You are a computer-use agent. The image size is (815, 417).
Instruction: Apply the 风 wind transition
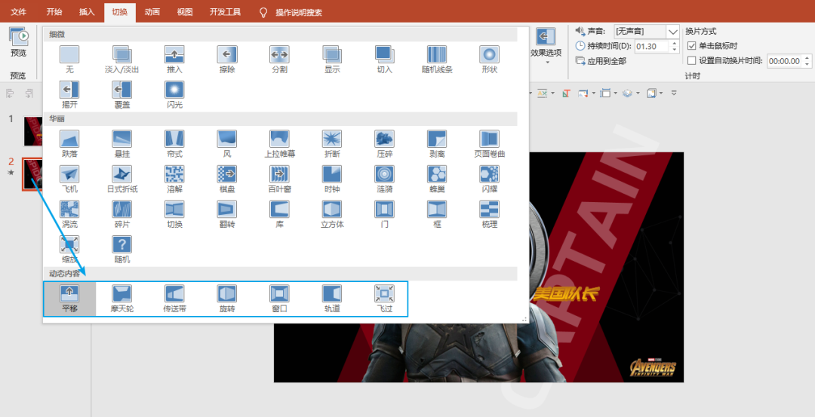(x=227, y=144)
